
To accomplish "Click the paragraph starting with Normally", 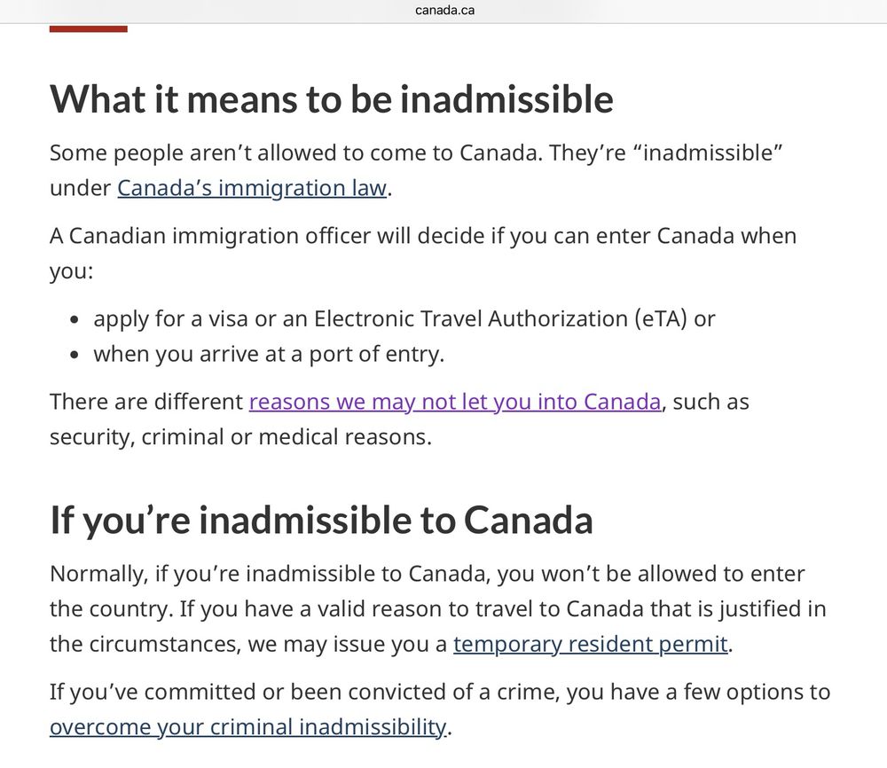I will (438, 609).
